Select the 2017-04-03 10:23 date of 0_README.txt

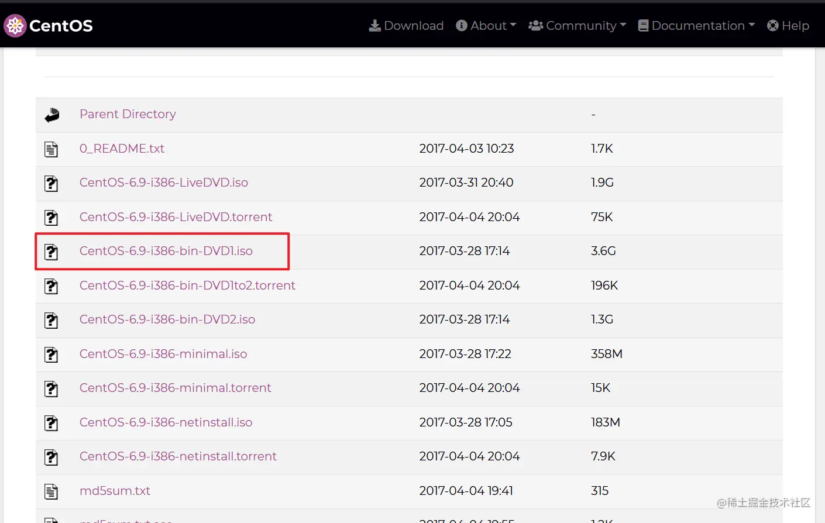pos(467,149)
